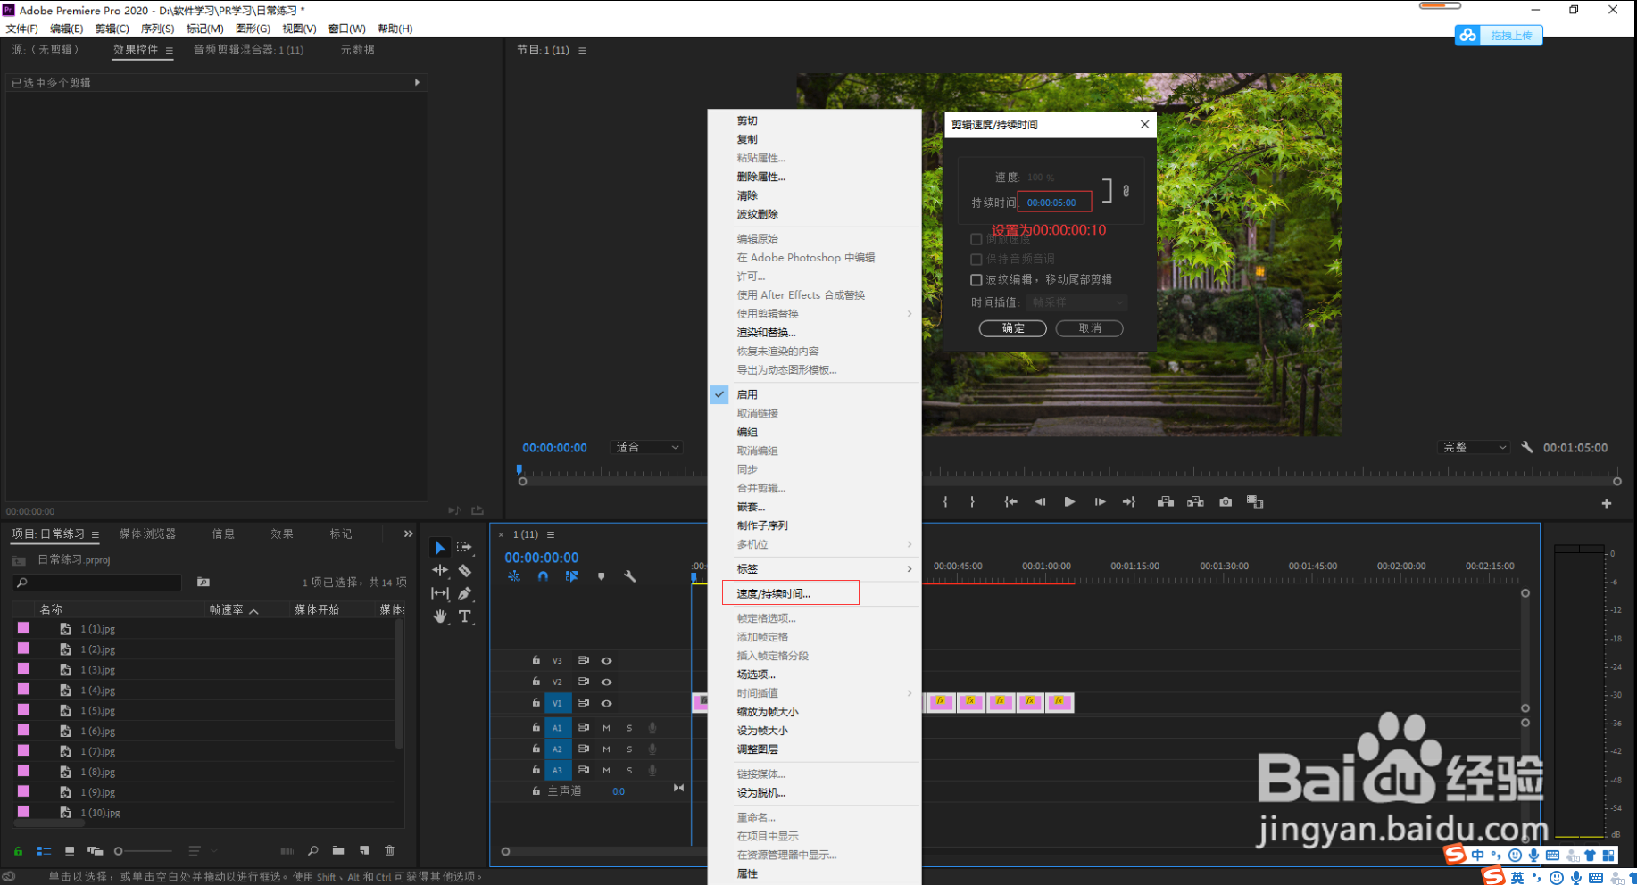This screenshot has height=885, width=1637.
Task: Open program monitor panel menu
Action: (582, 51)
